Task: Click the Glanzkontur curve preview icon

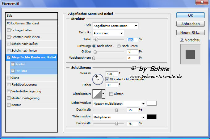Action: pyautogui.click(x=97, y=93)
